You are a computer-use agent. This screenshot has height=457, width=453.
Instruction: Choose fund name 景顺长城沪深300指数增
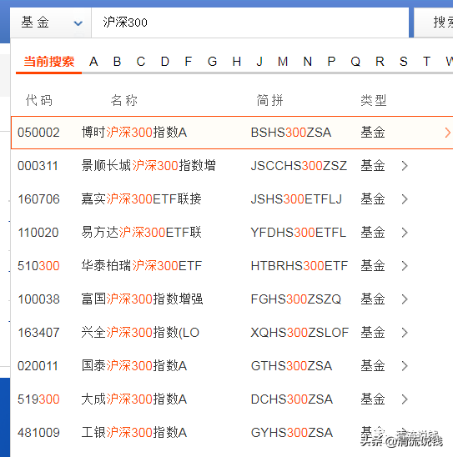148,166
